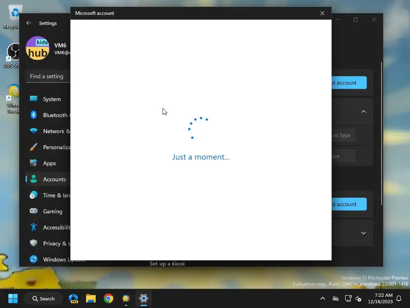
Task: Collapse the expanded account section chevron
Action: pyautogui.click(x=364, y=111)
